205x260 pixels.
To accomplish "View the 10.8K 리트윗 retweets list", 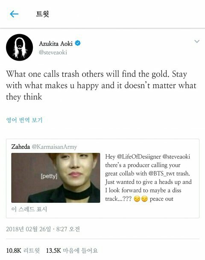I will tap(23, 250).
